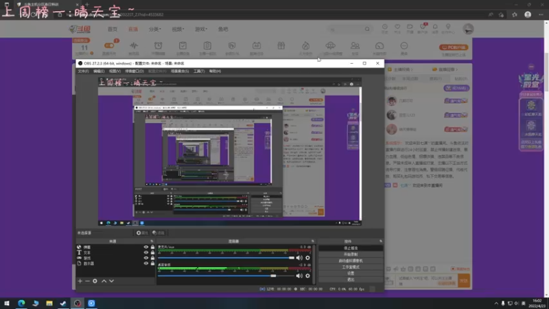549x309 pixels.
Task: Toggle lock on 弹幕 source
Action: pos(152,247)
